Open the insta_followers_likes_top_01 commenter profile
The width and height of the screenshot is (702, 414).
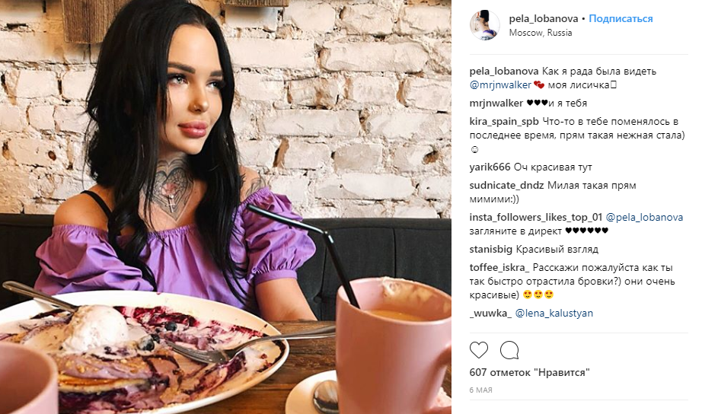pyautogui.click(x=536, y=218)
